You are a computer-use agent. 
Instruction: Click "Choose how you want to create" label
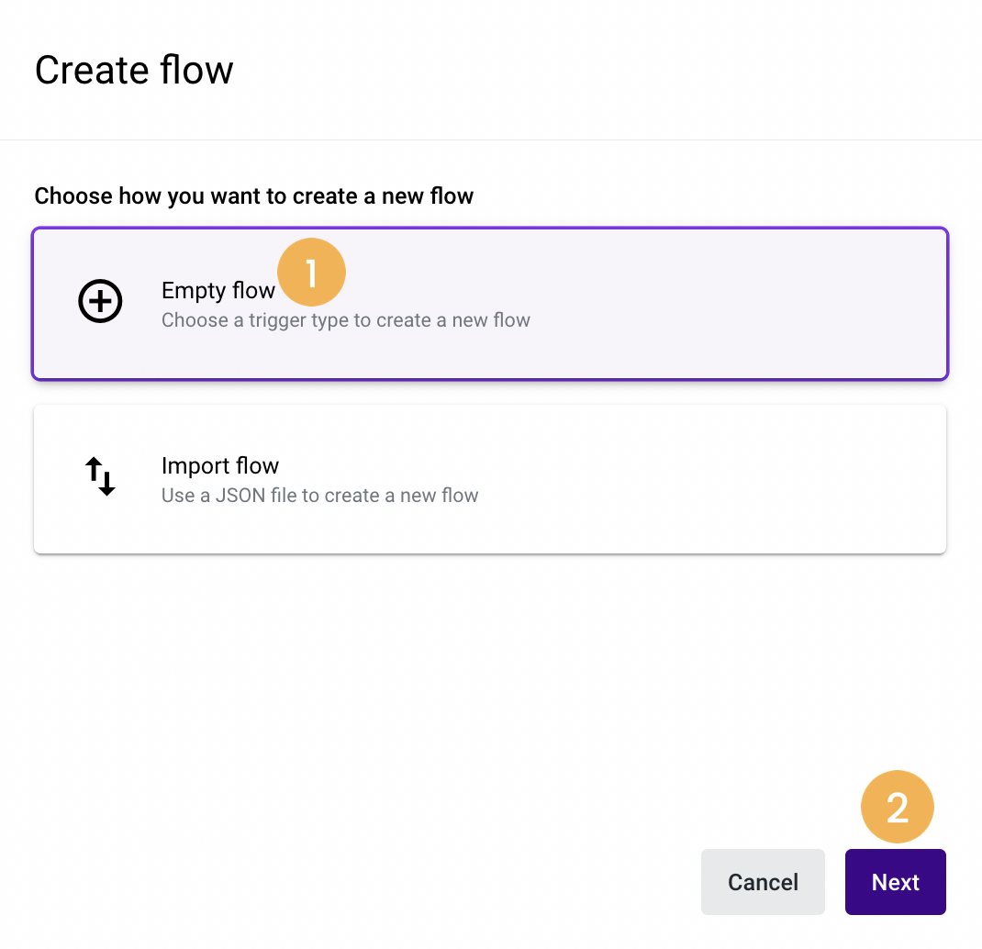click(253, 196)
